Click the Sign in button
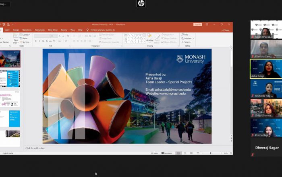This screenshot has width=282, height=177. click(198, 24)
